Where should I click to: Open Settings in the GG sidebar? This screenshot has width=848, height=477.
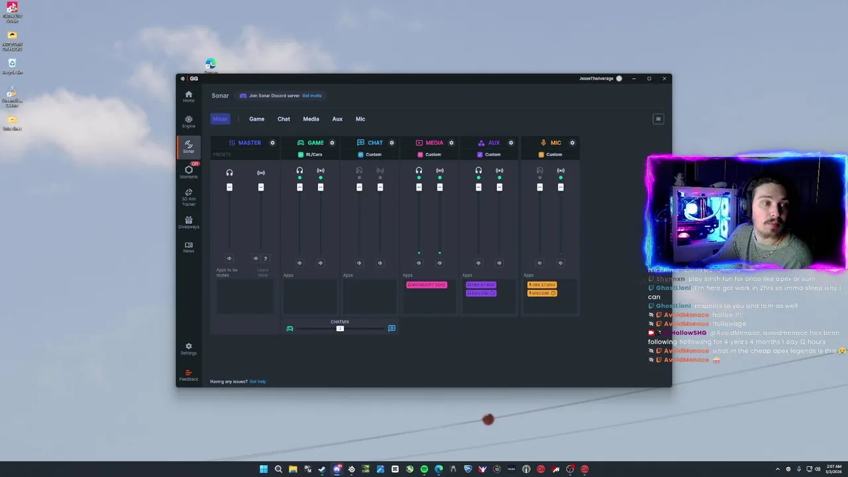[x=189, y=348]
